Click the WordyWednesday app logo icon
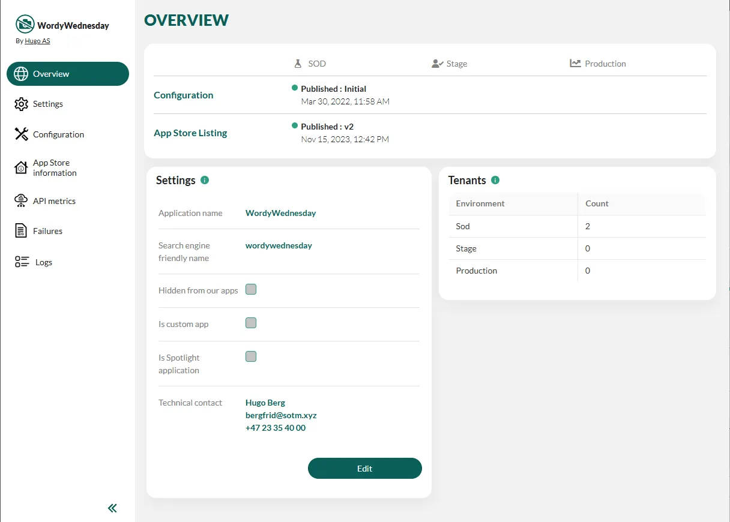The width and height of the screenshot is (730, 522). [25, 25]
